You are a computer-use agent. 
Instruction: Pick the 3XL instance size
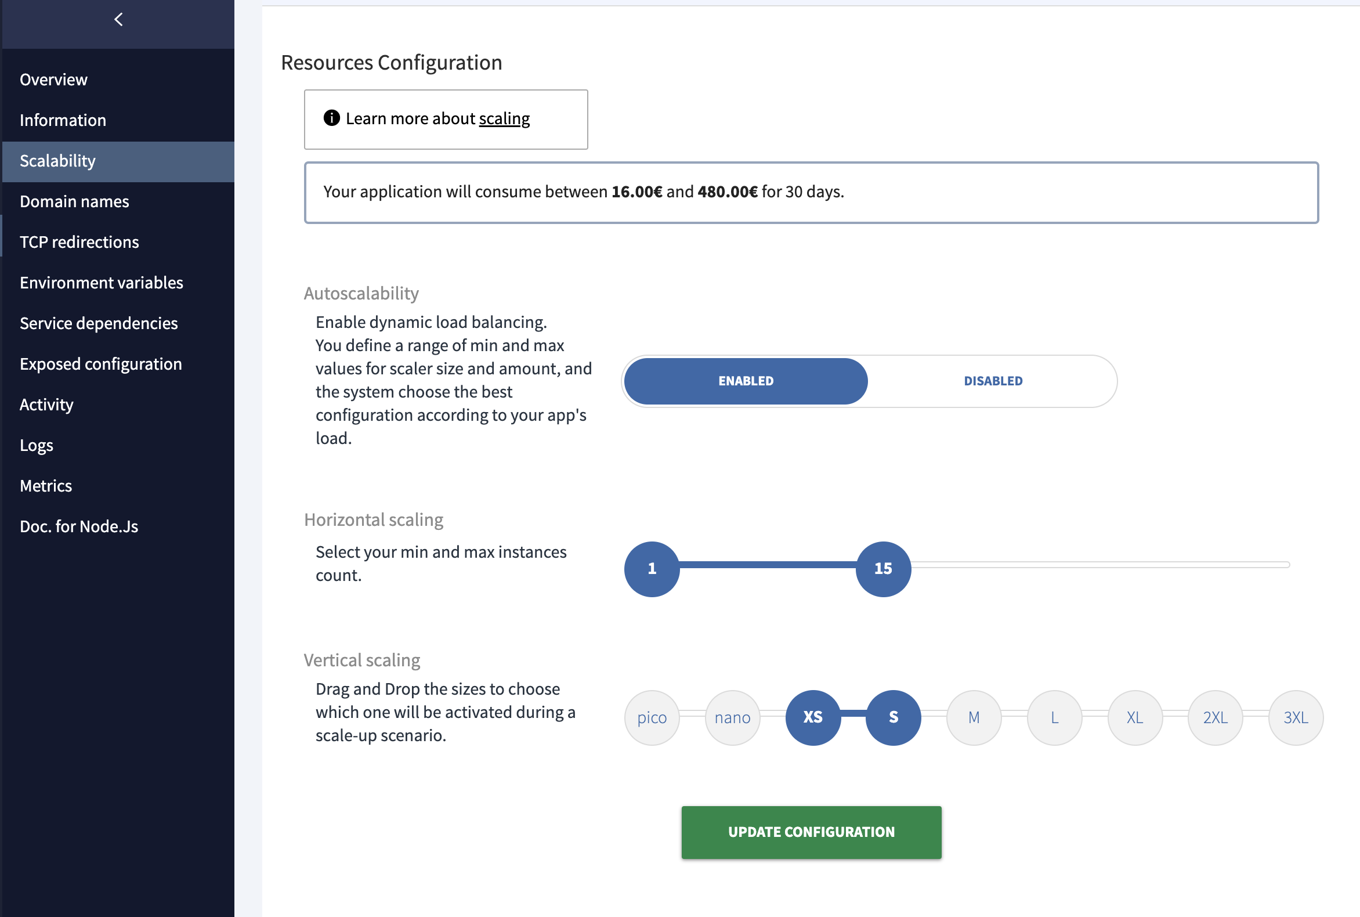coord(1296,717)
